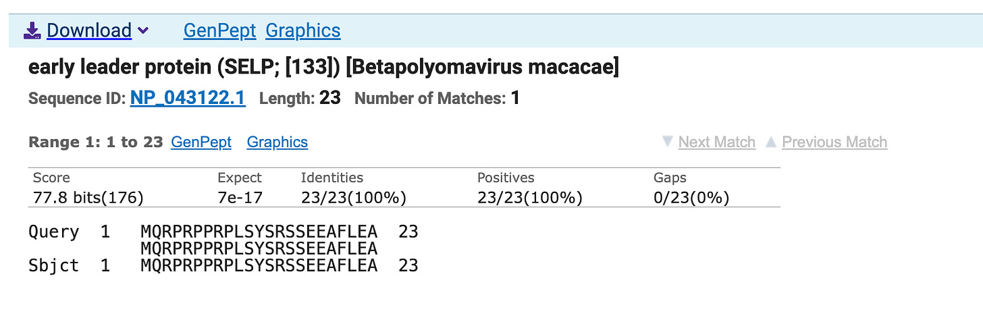Click the Download arrow icon
This screenshot has height=322, width=983.
tap(32, 30)
